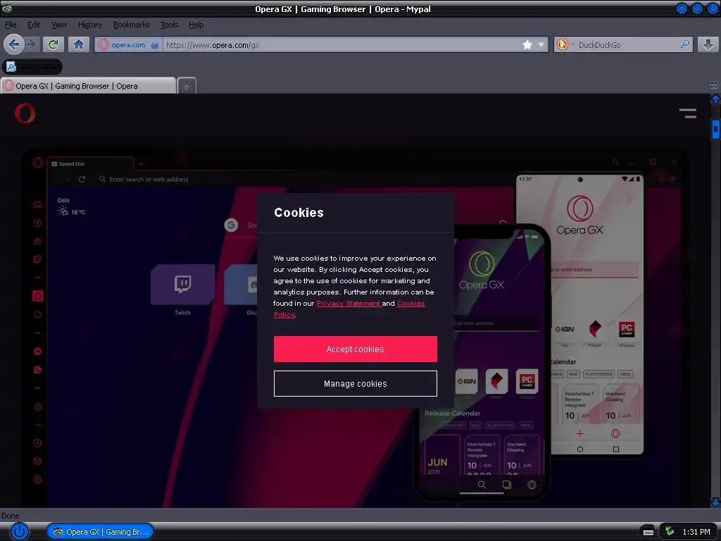The width and height of the screenshot is (721, 541).
Task: Click the scroll down arrow of page scrollbar
Action: 715,502
